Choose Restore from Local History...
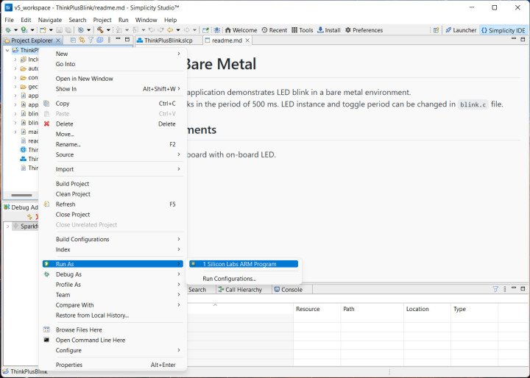This screenshot has width=530, height=378. pos(113,315)
